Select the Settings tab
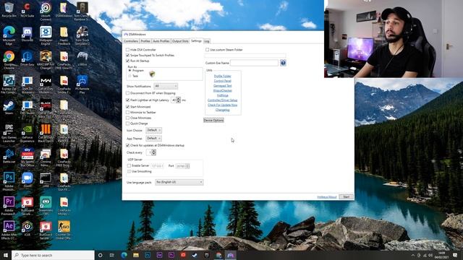The height and width of the screenshot is (260, 463). (196, 40)
